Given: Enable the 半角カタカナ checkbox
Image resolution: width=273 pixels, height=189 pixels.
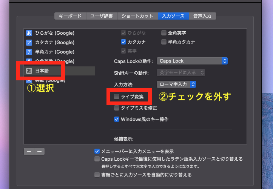Looking at the screenshot, I should (164, 42).
